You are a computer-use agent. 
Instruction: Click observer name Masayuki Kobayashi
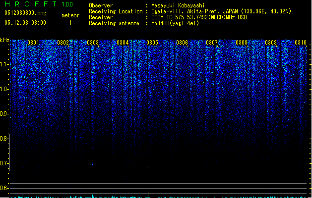point(178,5)
